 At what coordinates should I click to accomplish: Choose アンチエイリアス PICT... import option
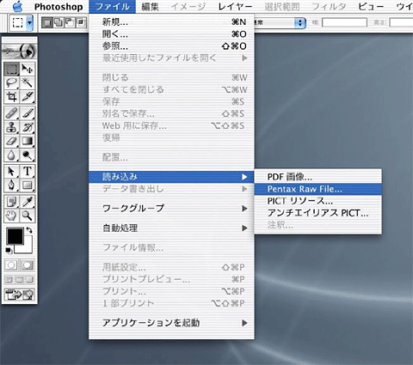click(x=318, y=213)
